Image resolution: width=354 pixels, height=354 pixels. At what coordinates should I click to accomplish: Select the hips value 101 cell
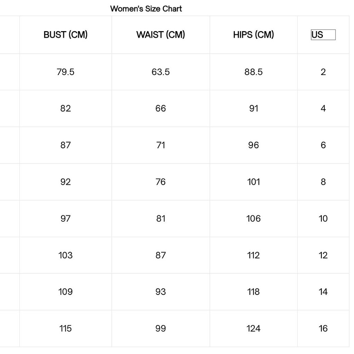253,182
